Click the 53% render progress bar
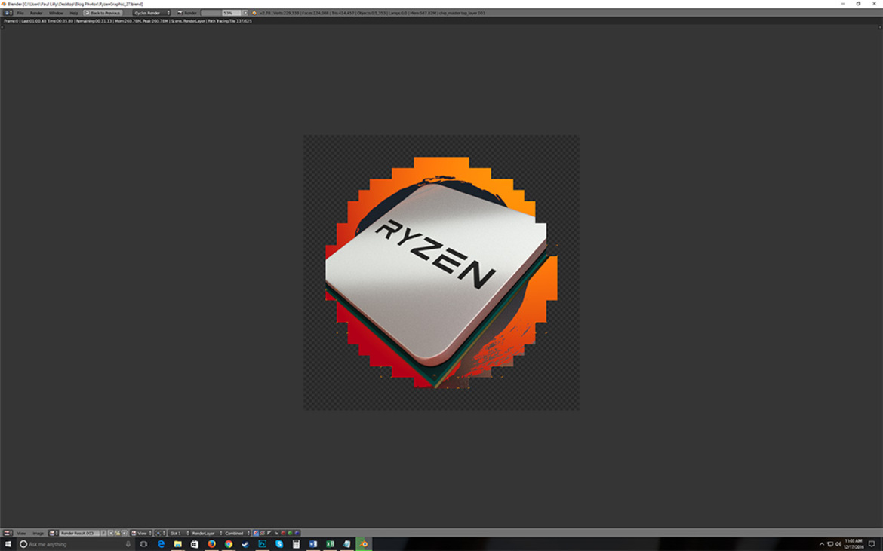The width and height of the screenshot is (883, 551). point(221,13)
